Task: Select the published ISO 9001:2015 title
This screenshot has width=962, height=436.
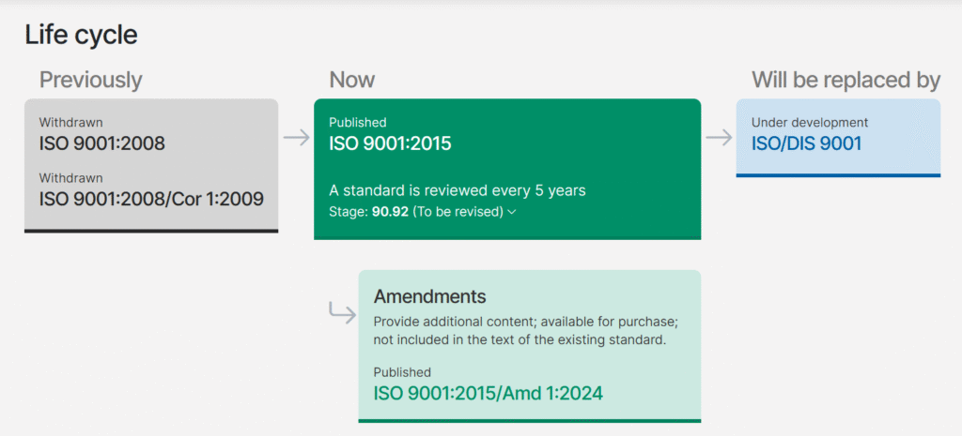Action: coord(390,143)
